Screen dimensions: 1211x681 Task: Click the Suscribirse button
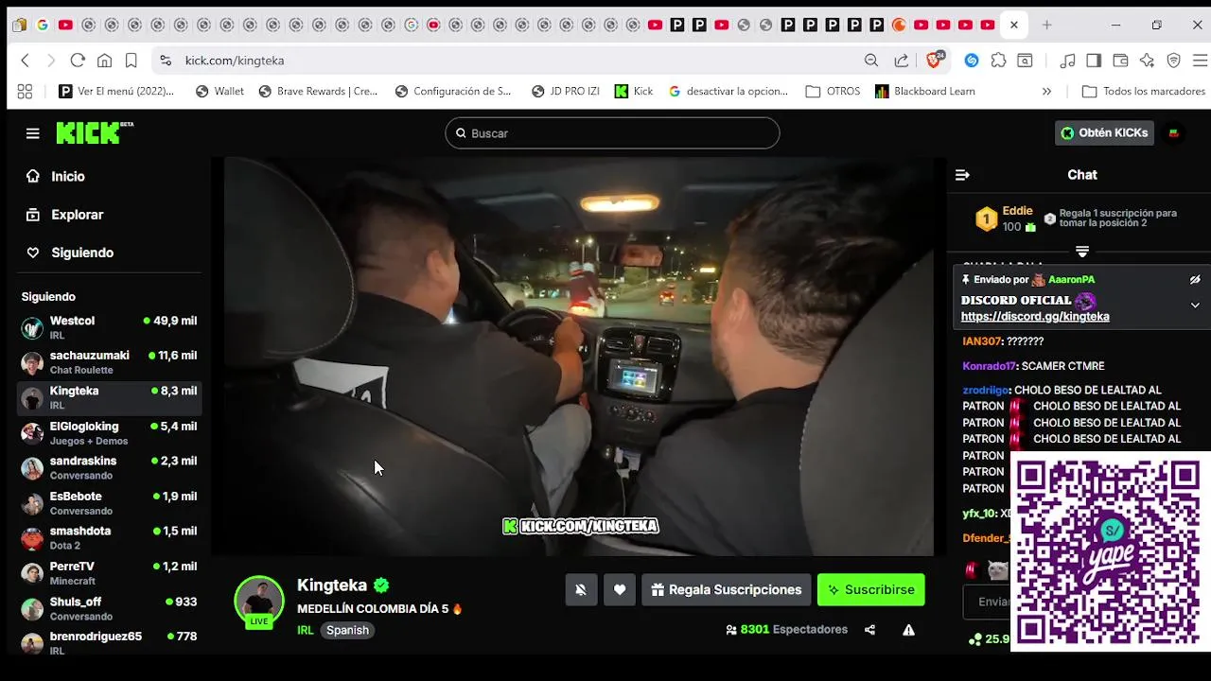[x=870, y=590]
